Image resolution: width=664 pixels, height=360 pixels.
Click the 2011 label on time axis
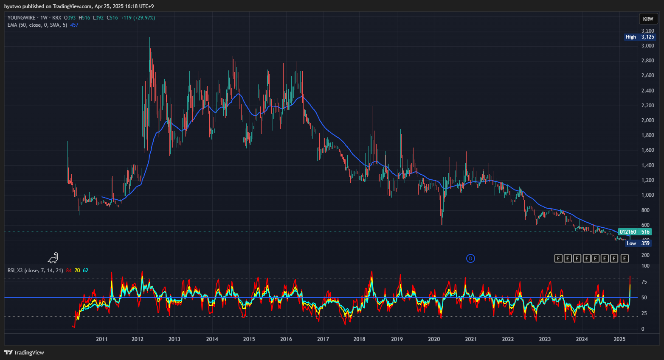click(102, 339)
